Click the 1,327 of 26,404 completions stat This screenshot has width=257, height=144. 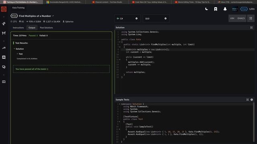52,22
